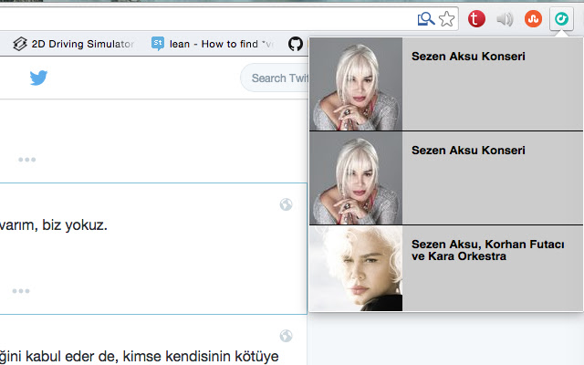This screenshot has height=365, width=584.
Task: Open the Korhan Futacı concert photo thumbnail
Action: tap(356, 268)
